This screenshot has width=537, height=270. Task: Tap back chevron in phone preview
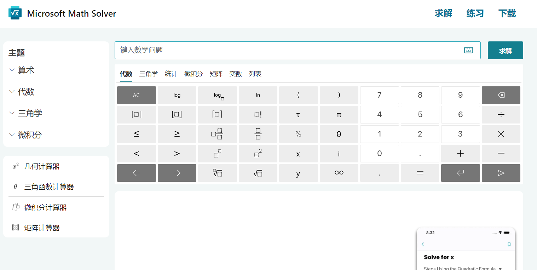[x=423, y=244]
